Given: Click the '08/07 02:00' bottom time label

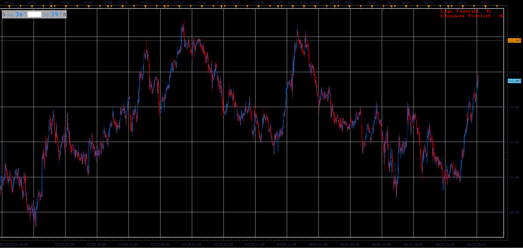Looking at the screenshot, I should click(x=350, y=244).
